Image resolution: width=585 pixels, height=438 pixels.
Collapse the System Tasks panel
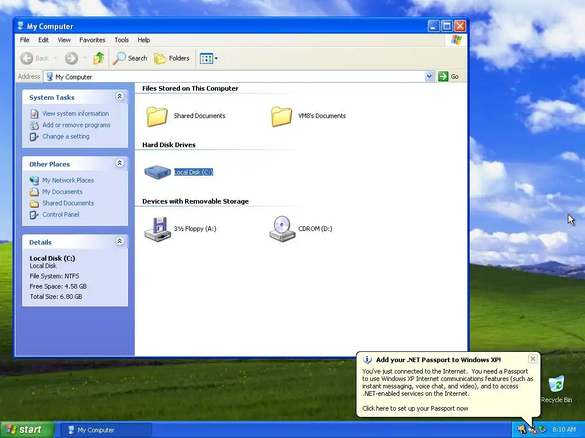[119, 96]
